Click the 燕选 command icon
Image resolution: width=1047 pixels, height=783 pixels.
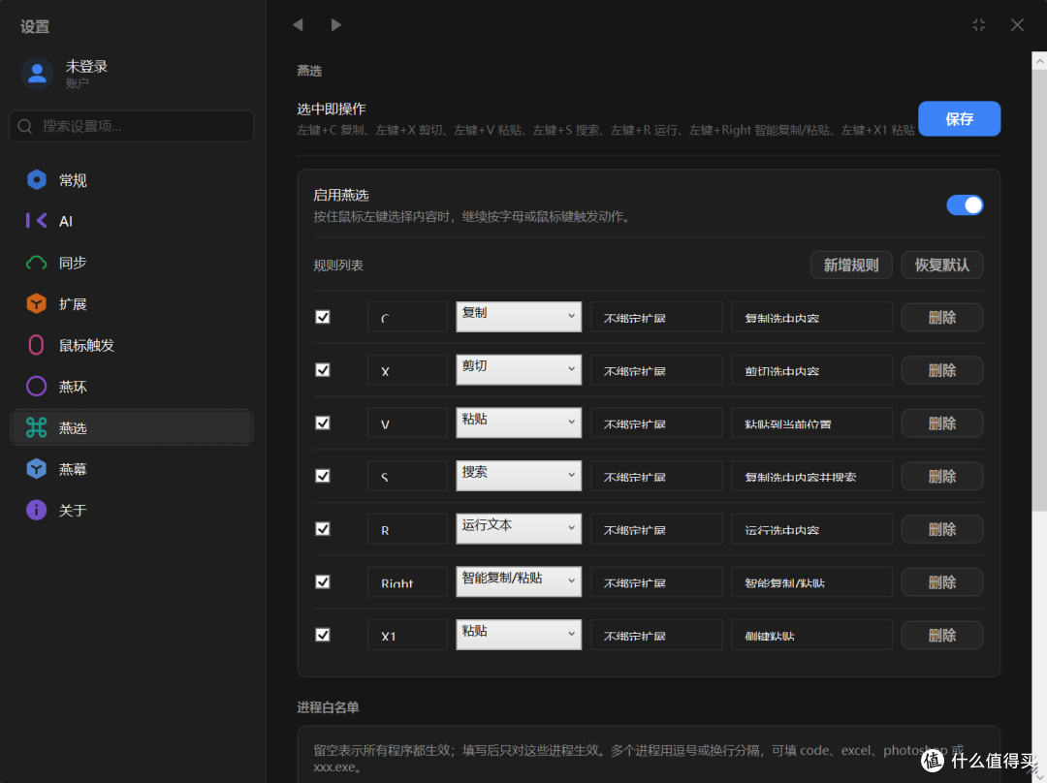point(36,427)
